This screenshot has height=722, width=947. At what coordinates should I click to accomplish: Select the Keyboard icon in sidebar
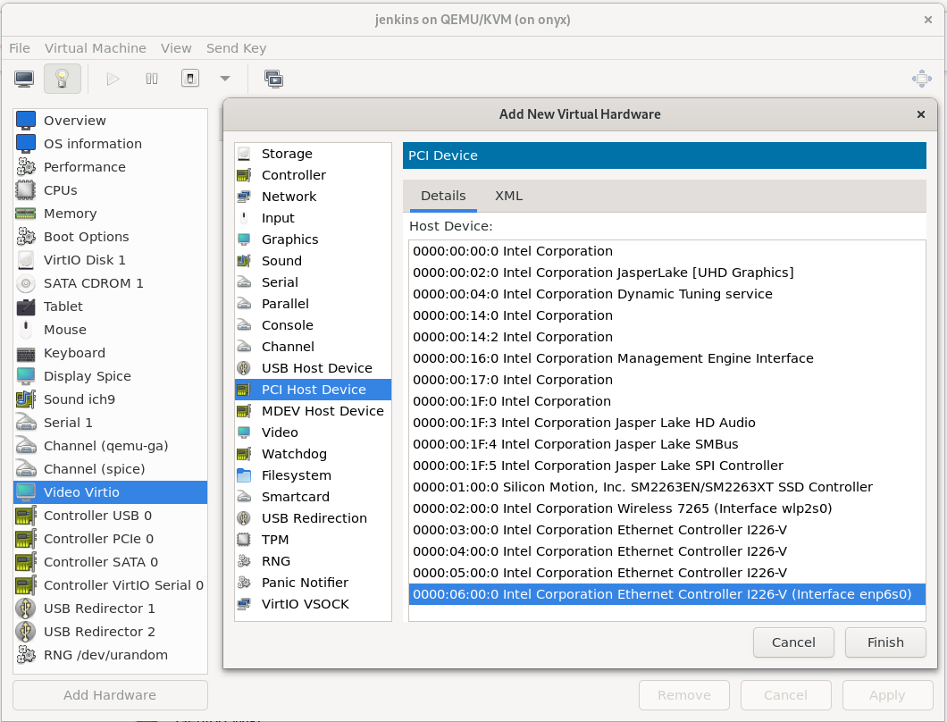[x=25, y=353]
